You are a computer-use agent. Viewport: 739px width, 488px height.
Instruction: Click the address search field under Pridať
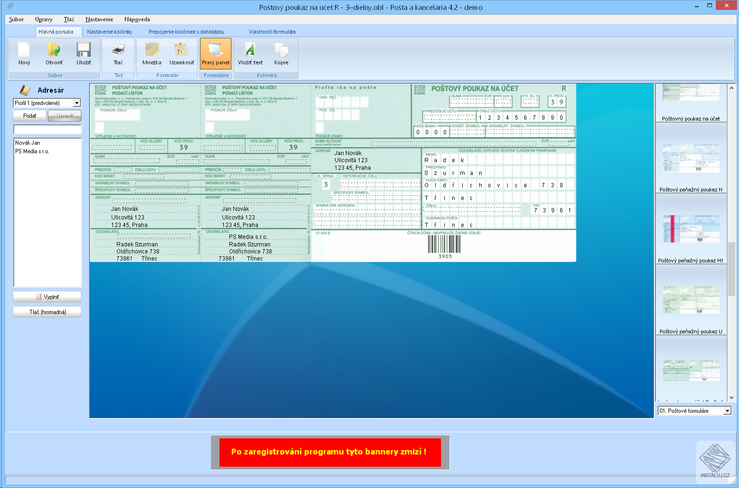47,130
